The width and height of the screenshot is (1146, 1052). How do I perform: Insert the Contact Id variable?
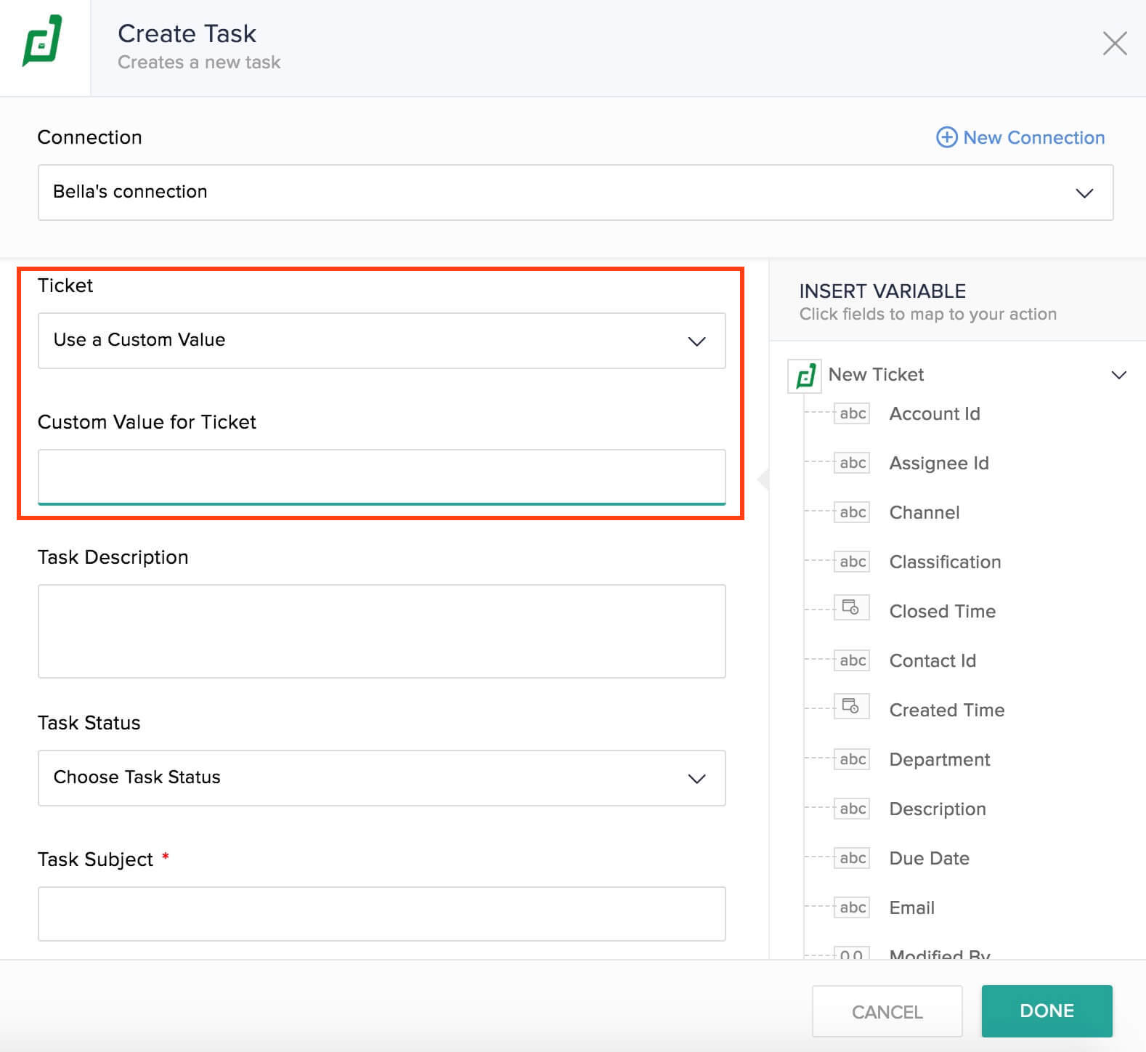pyautogui.click(x=932, y=661)
